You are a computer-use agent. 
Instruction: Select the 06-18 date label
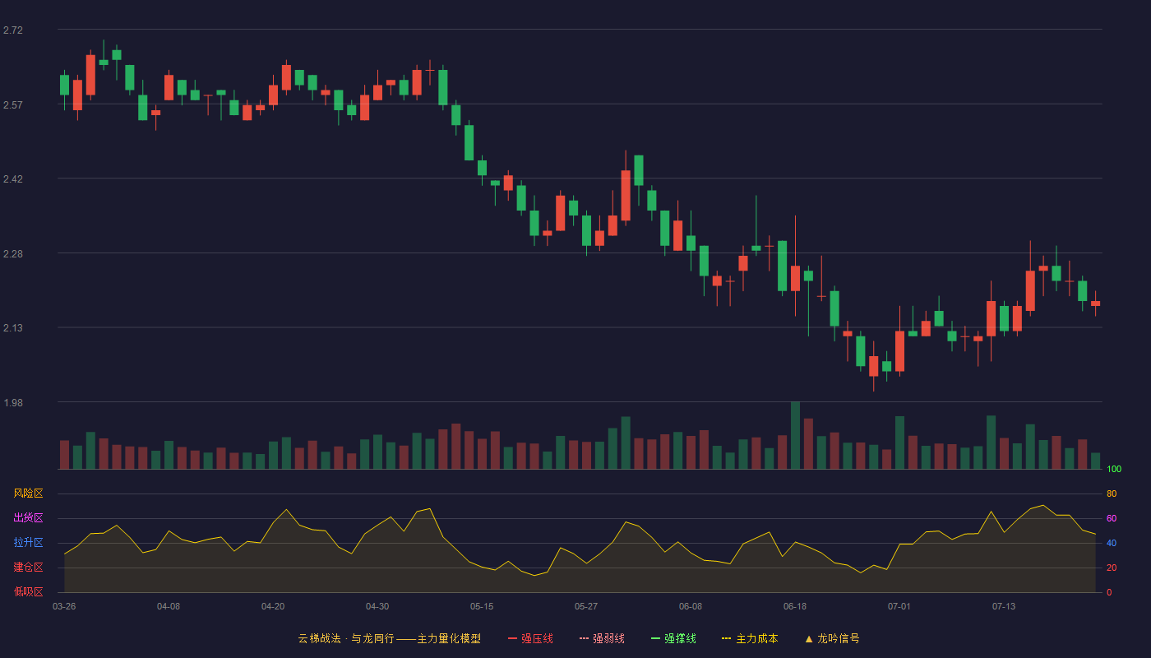point(795,606)
